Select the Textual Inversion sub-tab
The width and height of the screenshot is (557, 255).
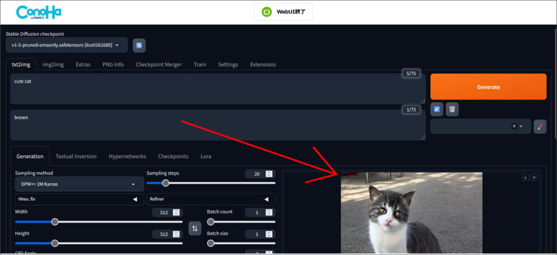tap(76, 156)
